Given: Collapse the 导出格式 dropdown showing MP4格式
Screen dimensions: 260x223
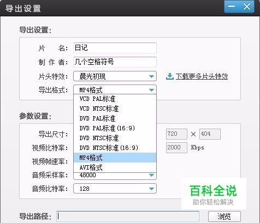Looking at the screenshot, I should (x=115, y=89).
